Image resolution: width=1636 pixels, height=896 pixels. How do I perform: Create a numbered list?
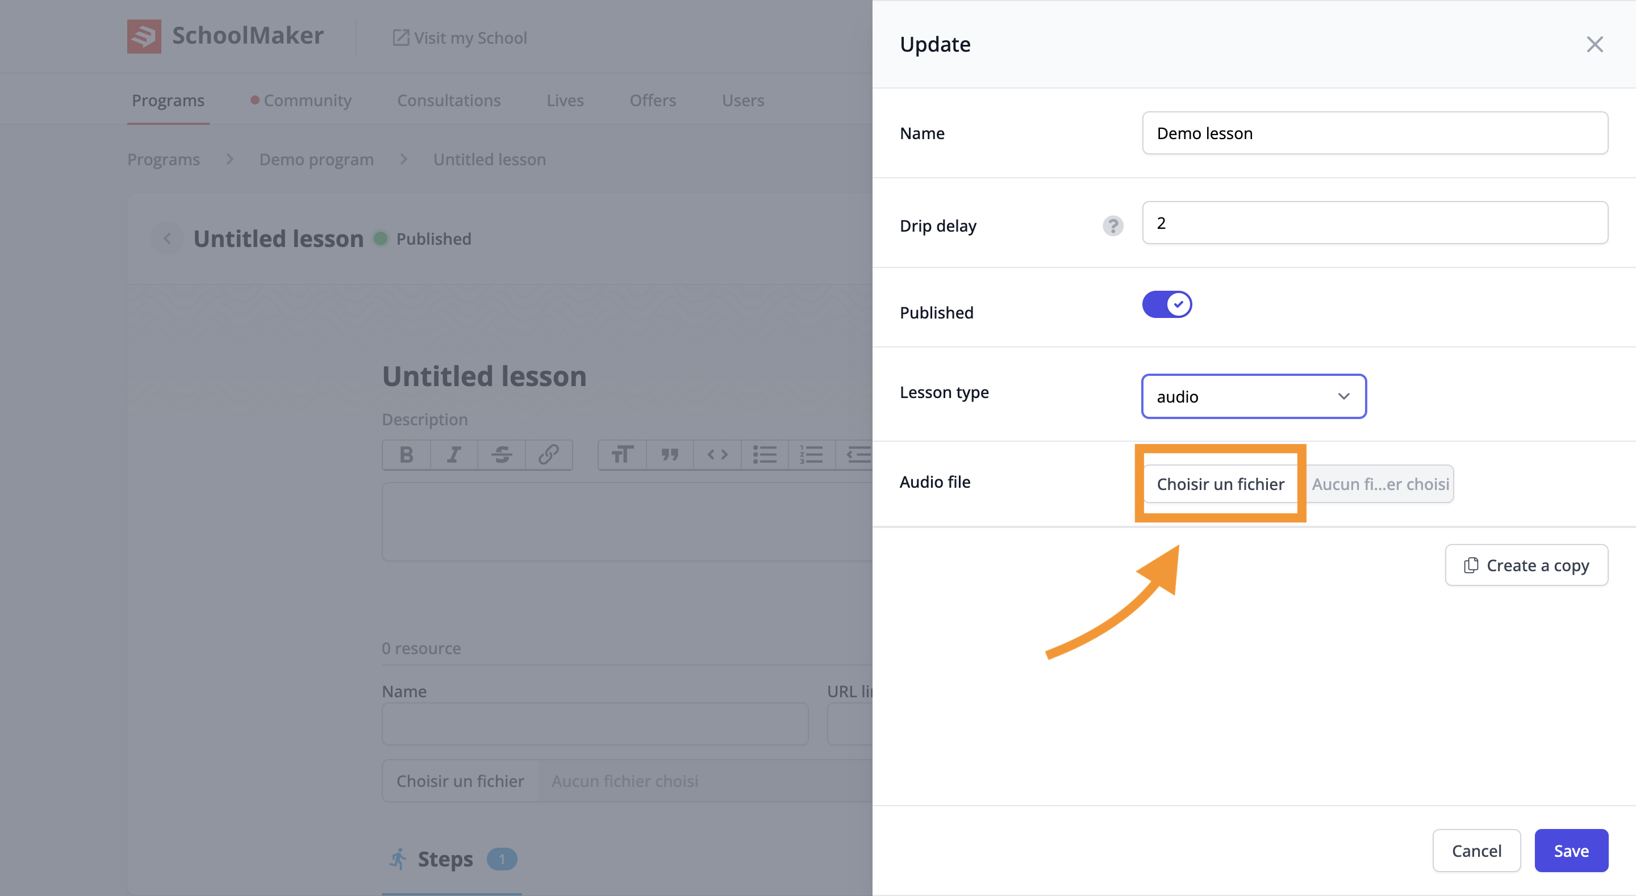pyautogui.click(x=812, y=455)
